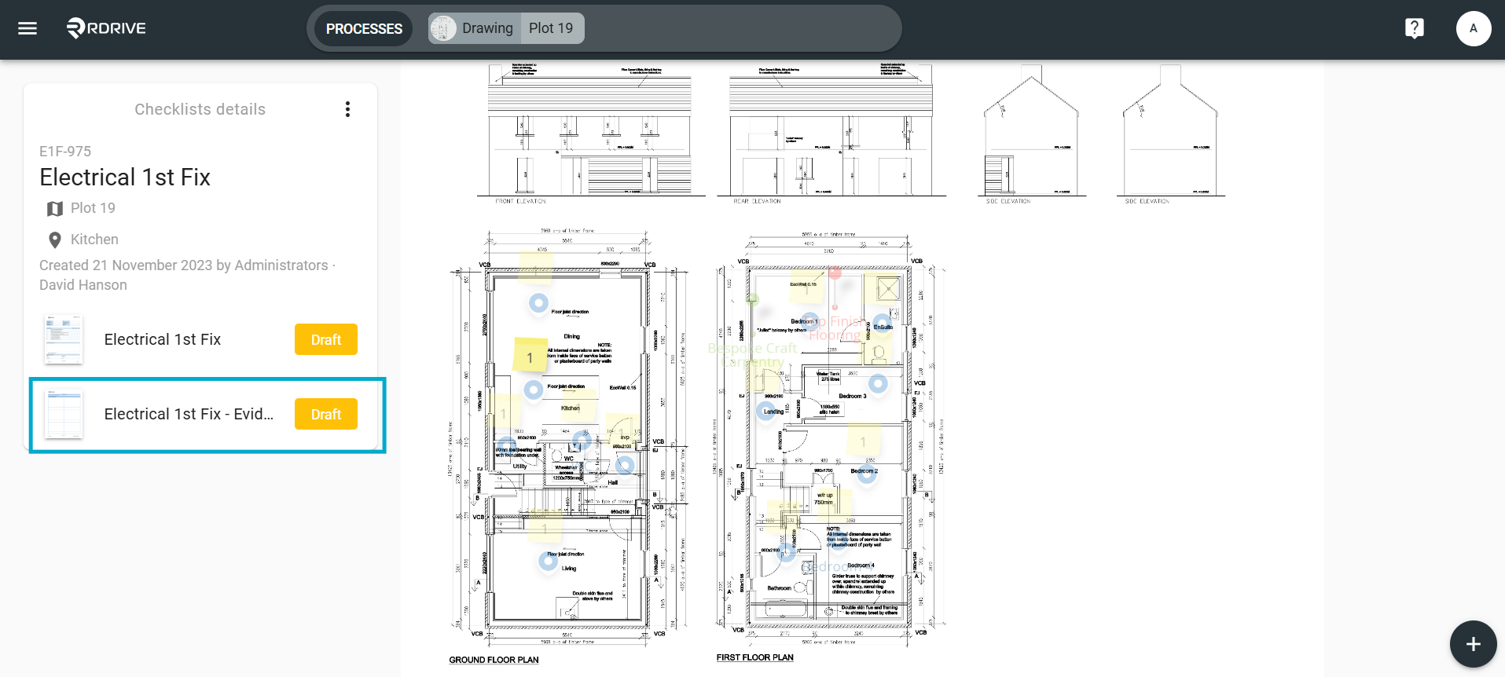Click the yellow sticky note '1' in Dining

point(530,355)
